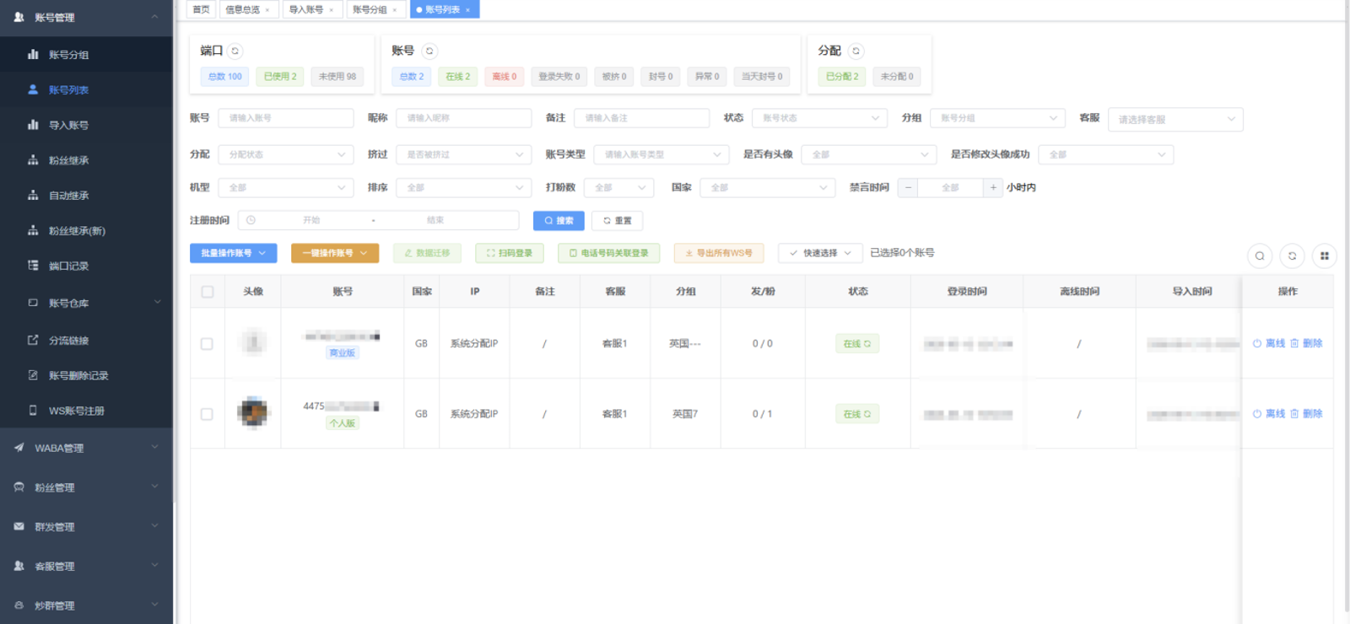
Task: Refresh the 分配 allocation statistics
Action: tap(856, 51)
